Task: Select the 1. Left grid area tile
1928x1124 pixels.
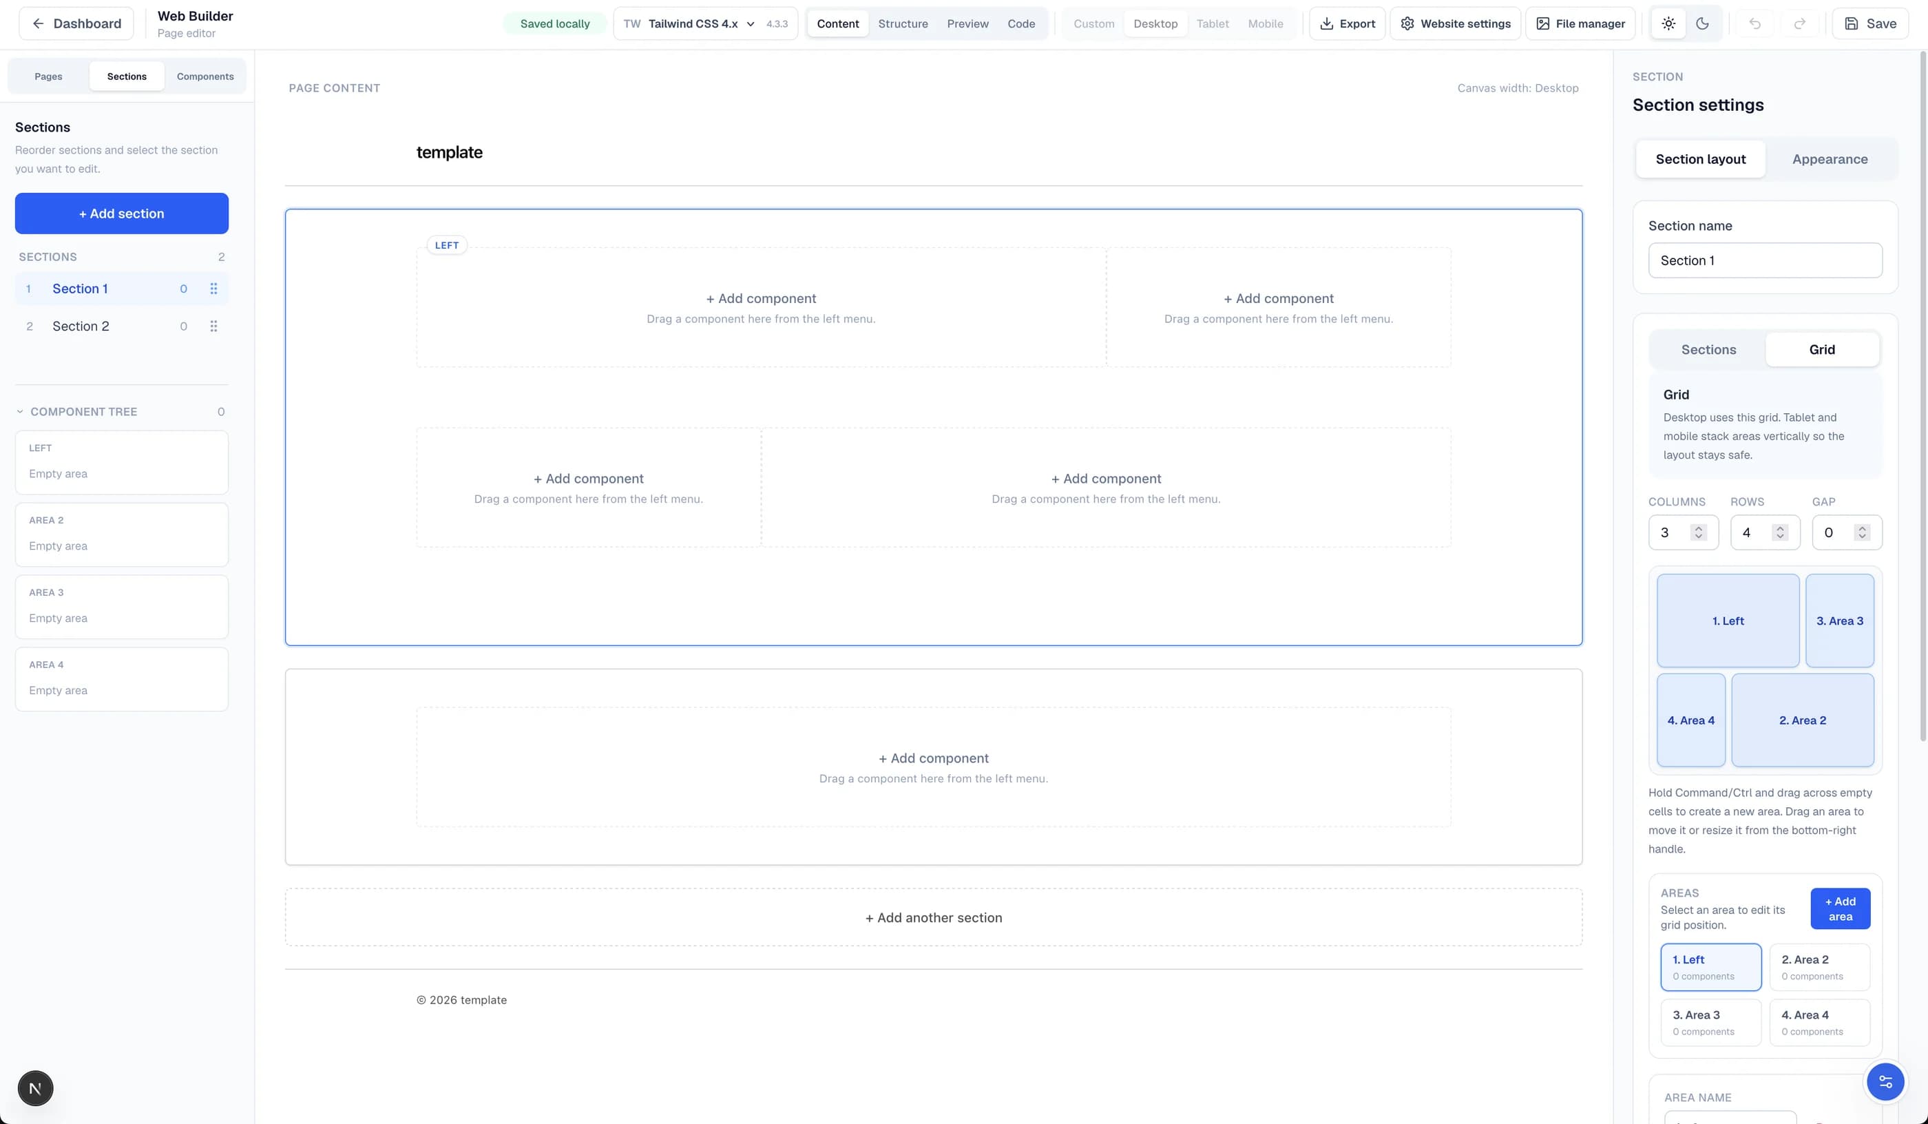Action: [1728, 621]
